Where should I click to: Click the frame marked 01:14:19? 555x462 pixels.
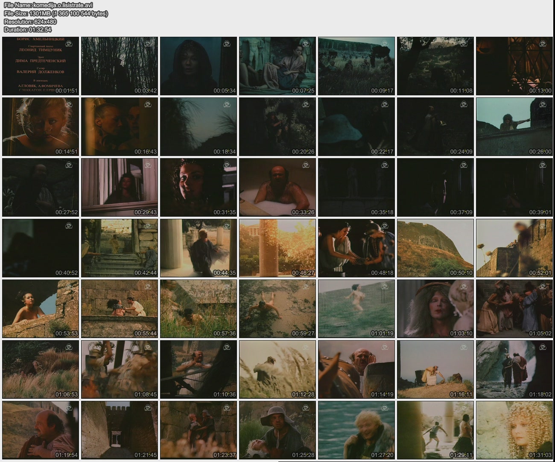pos(356,369)
